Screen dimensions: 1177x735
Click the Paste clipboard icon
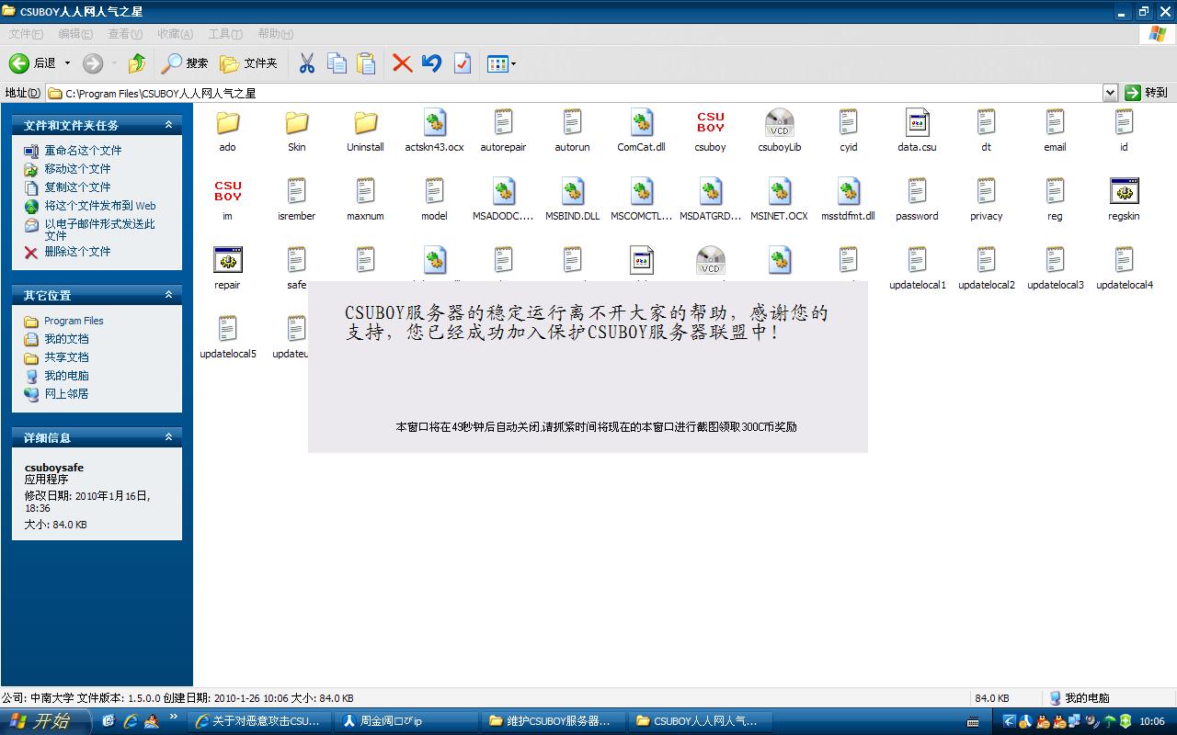(x=366, y=63)
